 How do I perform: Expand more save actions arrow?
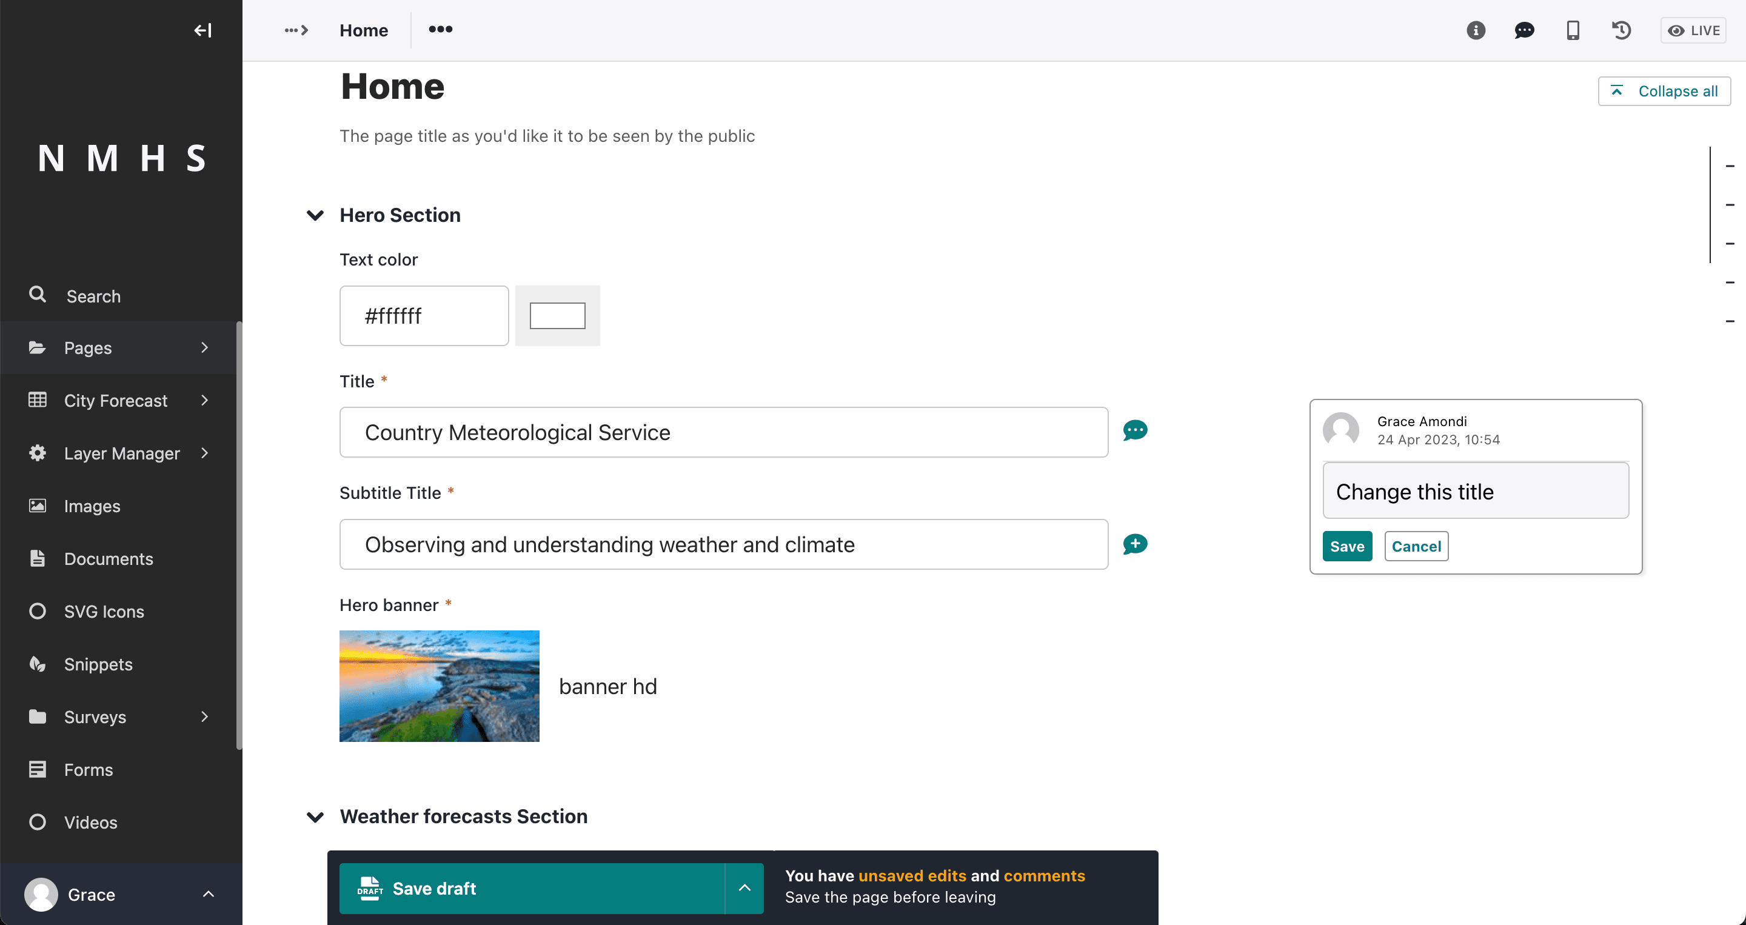pos(744,888)
